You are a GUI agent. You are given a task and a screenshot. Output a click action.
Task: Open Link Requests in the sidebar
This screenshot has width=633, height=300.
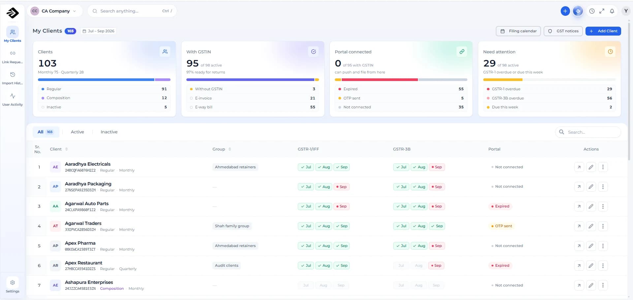(13, 57)
